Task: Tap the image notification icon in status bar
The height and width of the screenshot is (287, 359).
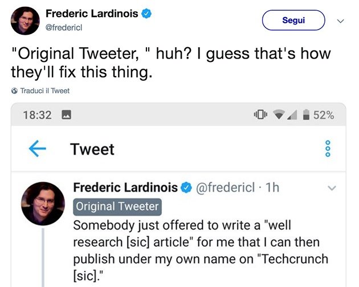Action: (x=66, y=115)
